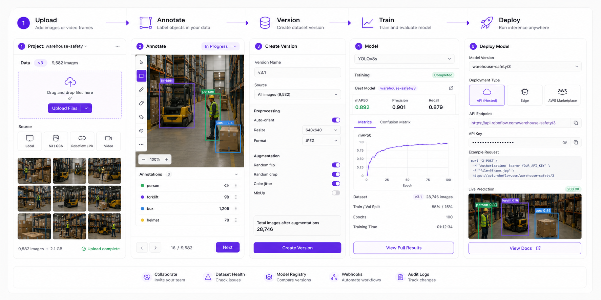Viewport: 601px width, 300px height.
Task: Choose S3 / GCS source
Action: click(x=56, y=141)
